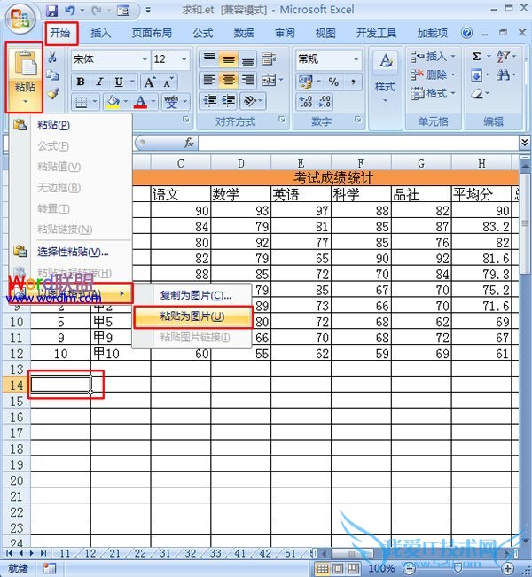Screen dimensions: 532x577
Task: Toggle wrap text icon
Action: pyautogui.click(x=270, y=58)
